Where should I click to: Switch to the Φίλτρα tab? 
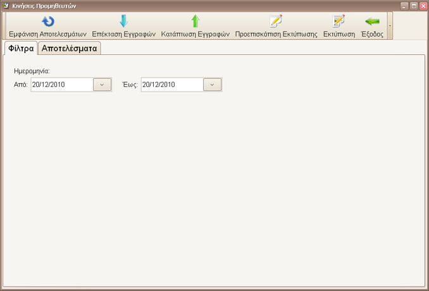coord(20,49)
